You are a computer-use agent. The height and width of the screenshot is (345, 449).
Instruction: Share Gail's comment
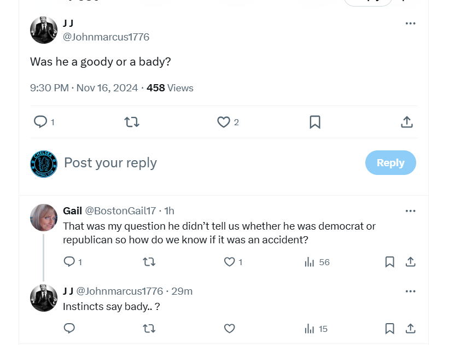coord(410,262)
